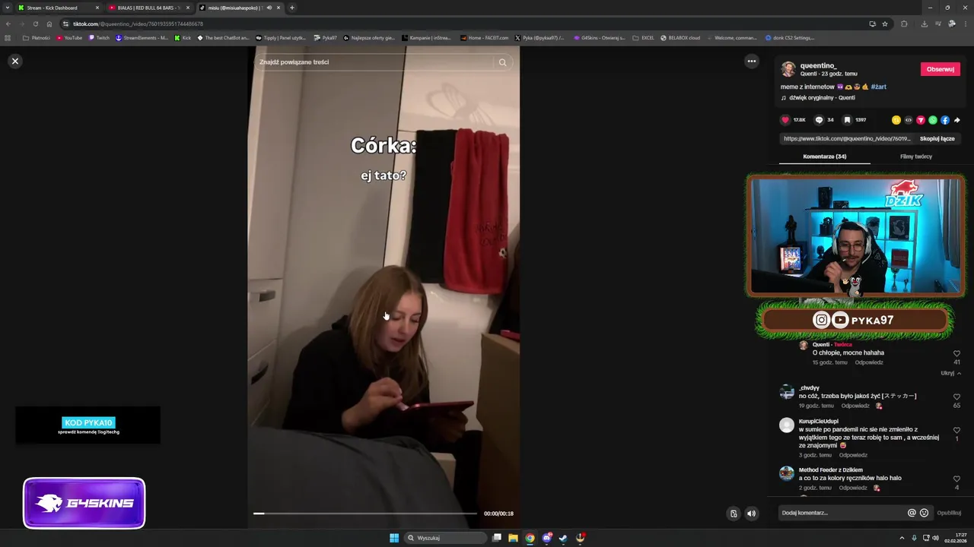Like the Method Feeder z Dzikiem comment

pyautogui.click(x=956, y=479)
